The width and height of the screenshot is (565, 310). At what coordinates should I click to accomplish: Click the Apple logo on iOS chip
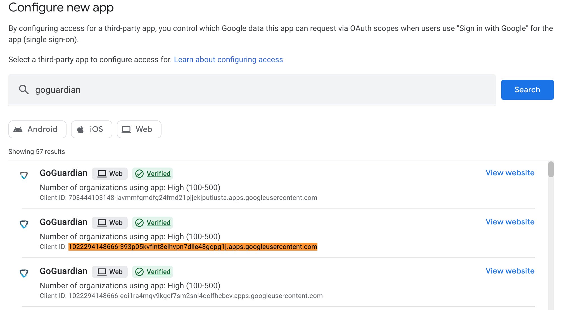coord(80,129)
